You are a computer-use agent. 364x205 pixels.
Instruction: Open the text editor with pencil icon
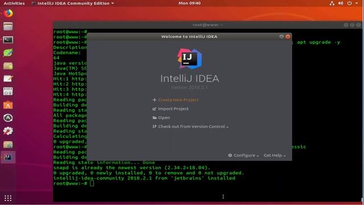click(x=8, y=79)
